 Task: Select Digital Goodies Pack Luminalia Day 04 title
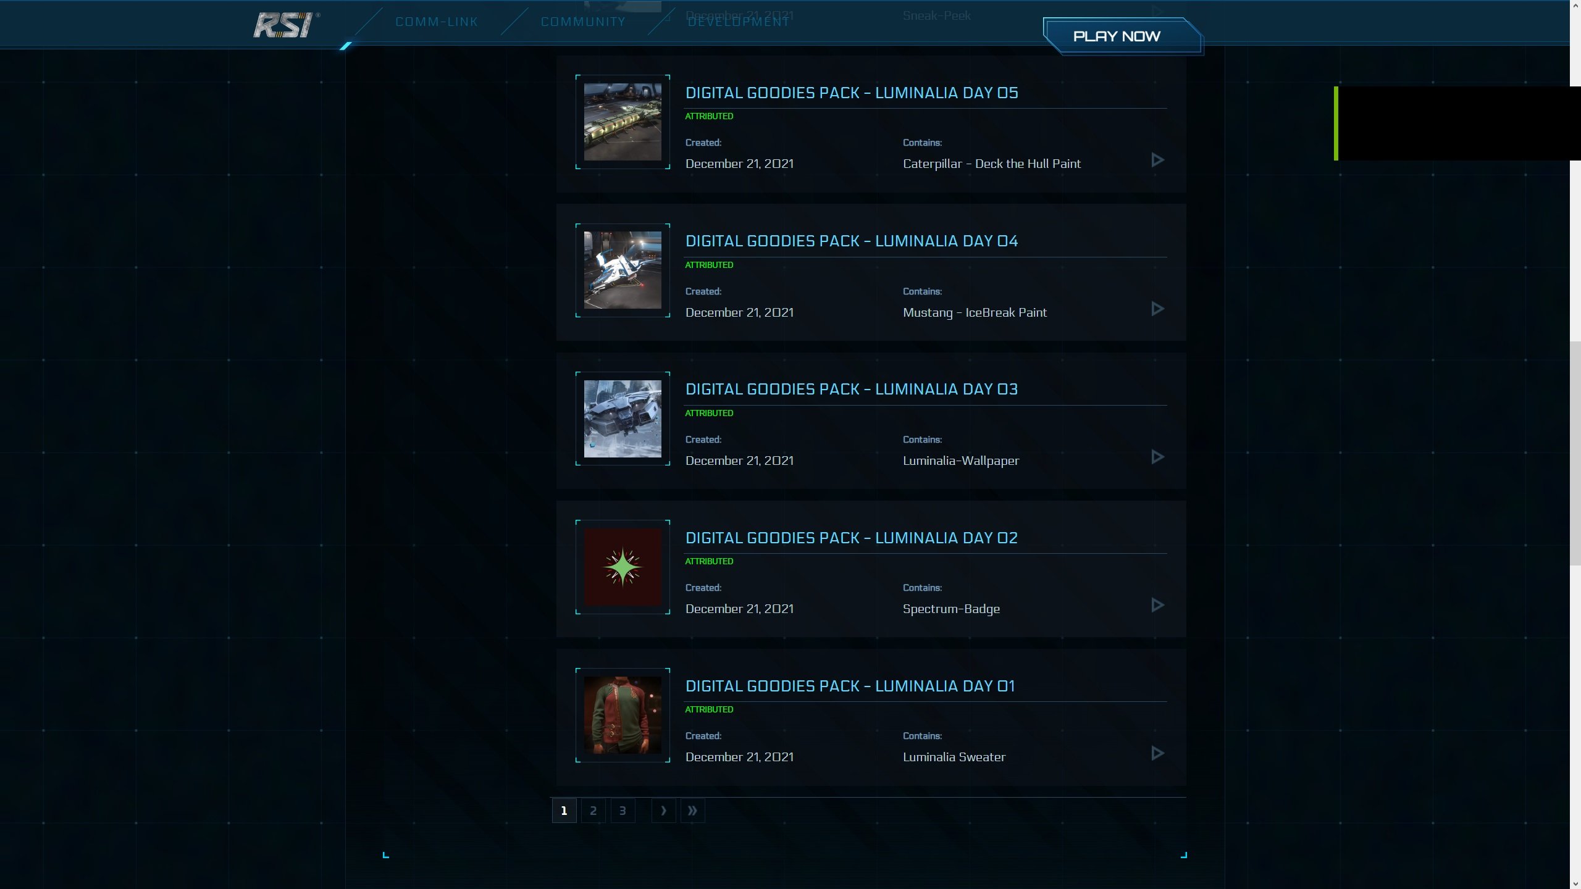tap(852, 241)
